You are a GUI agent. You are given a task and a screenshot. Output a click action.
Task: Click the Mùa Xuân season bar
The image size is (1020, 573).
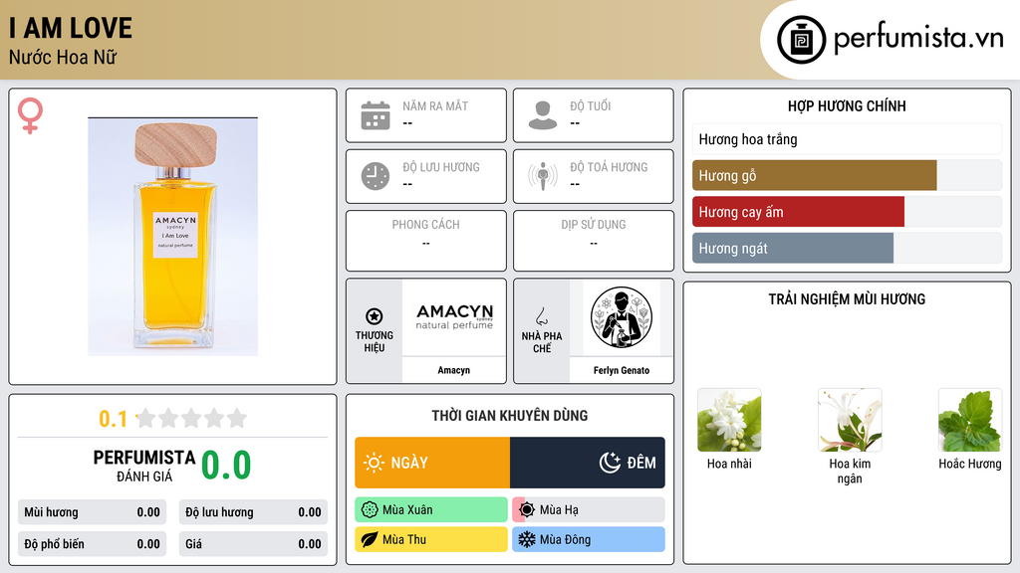[431, 510]
